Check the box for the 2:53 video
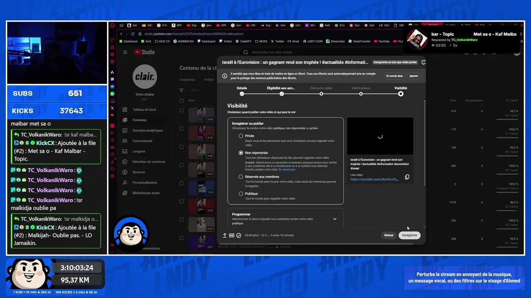The width and height of the screenshot is (531, 298). click(181, 165)
